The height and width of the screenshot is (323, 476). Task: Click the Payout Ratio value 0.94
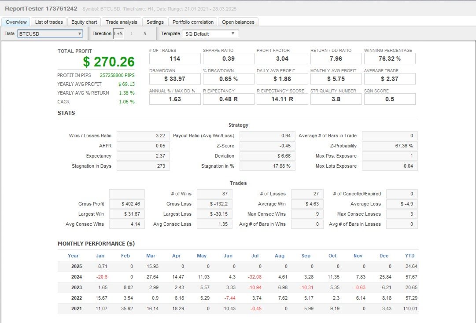[x=267, y=136]
